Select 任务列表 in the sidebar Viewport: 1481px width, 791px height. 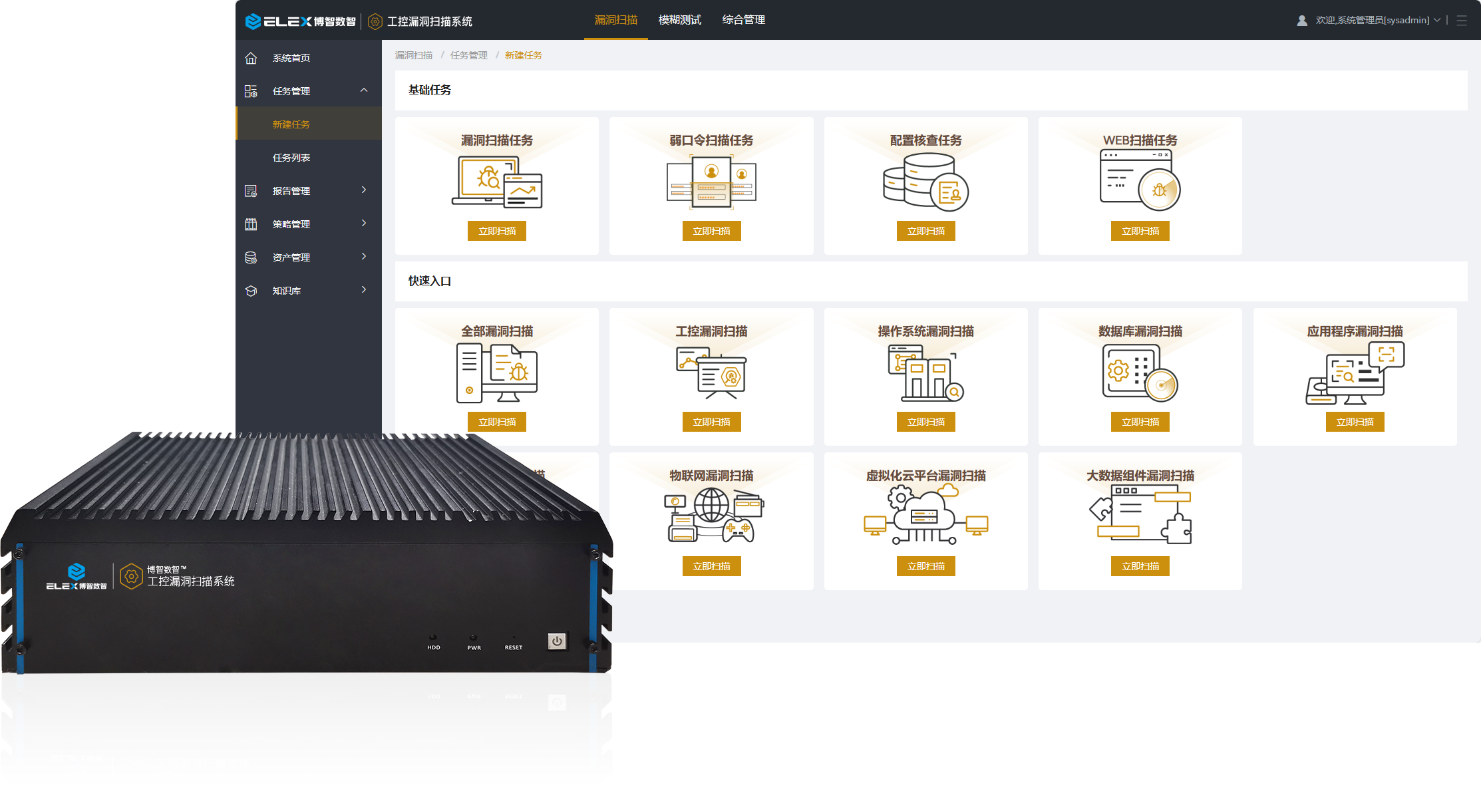[291, 158]
